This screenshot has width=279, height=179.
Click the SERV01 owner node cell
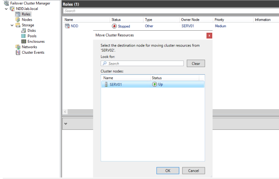point(188,26)
